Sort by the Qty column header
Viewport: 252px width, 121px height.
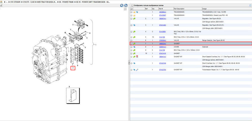(153, 9)
